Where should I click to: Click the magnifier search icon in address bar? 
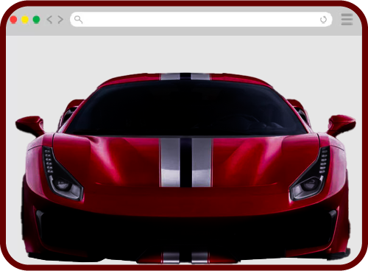(x=78, y=19)
